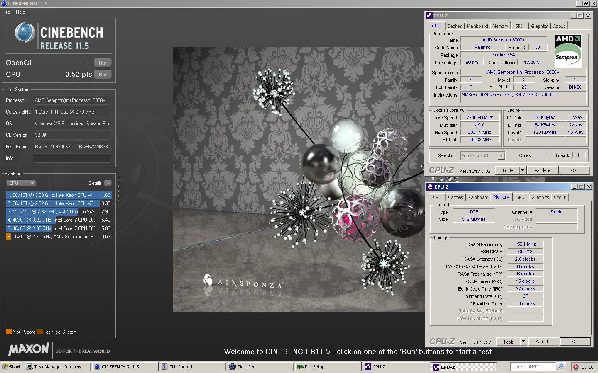Open the CPU ranking type dropdown

pyautogui.click(x=21, y=183)
